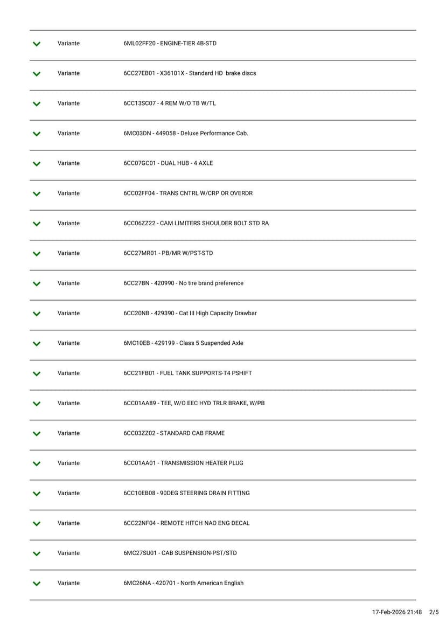This screenshot has width=446, height=631.
Task: Expand chevron for TRANS CNTRL W/CRP OR OVERDR
Action: pyautogui.click(x=36, y=194)
